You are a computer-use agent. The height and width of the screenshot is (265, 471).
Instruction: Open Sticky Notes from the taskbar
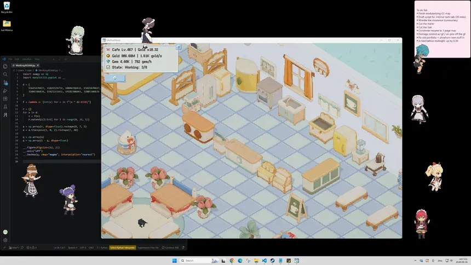tap(289, 261)
